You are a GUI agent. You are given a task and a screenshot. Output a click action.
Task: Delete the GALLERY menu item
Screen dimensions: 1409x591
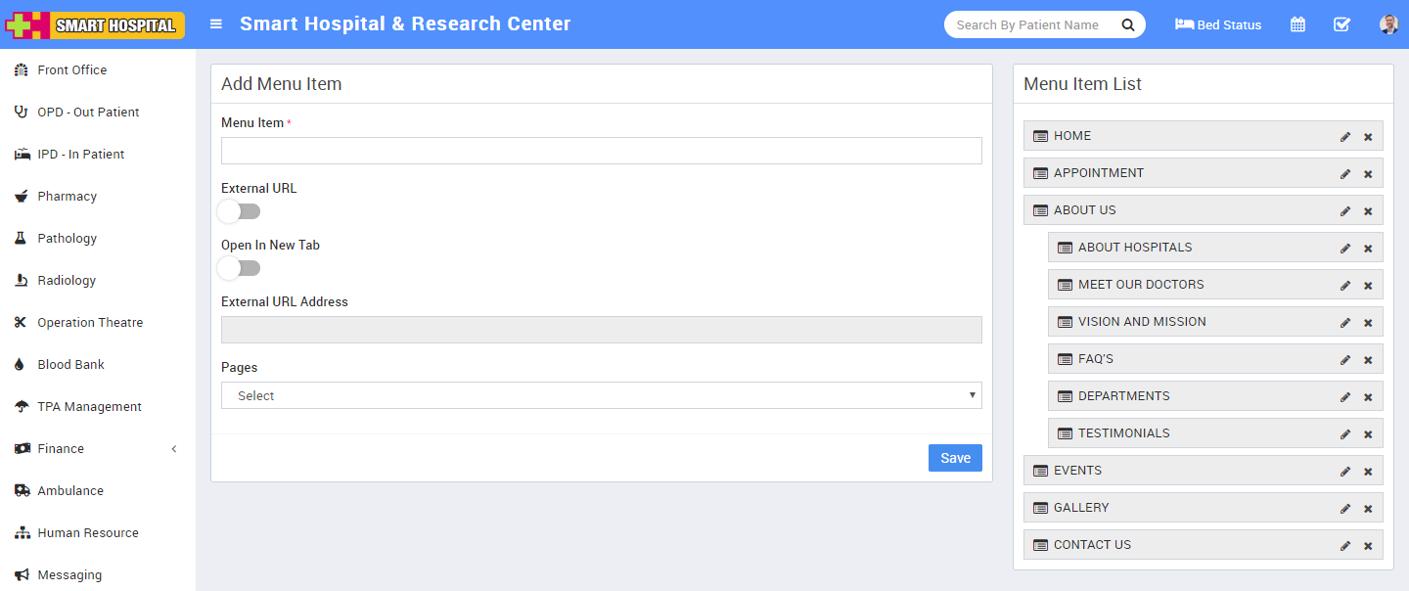(x=1368, y=509)
